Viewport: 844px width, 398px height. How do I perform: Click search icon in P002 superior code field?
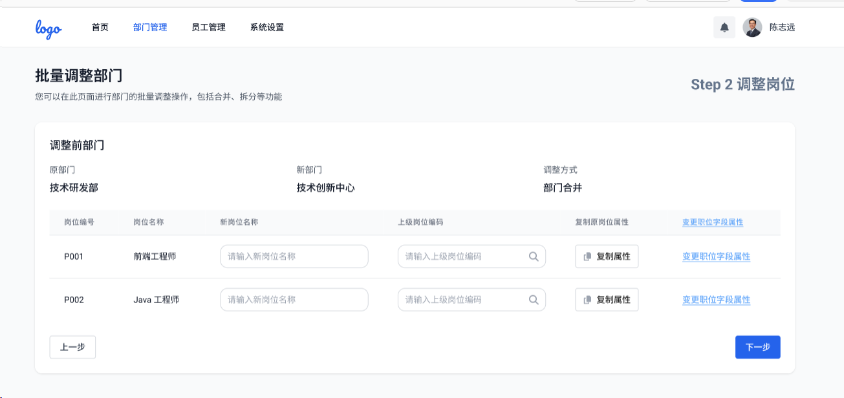pyautogui.click(x=534, y=300)
